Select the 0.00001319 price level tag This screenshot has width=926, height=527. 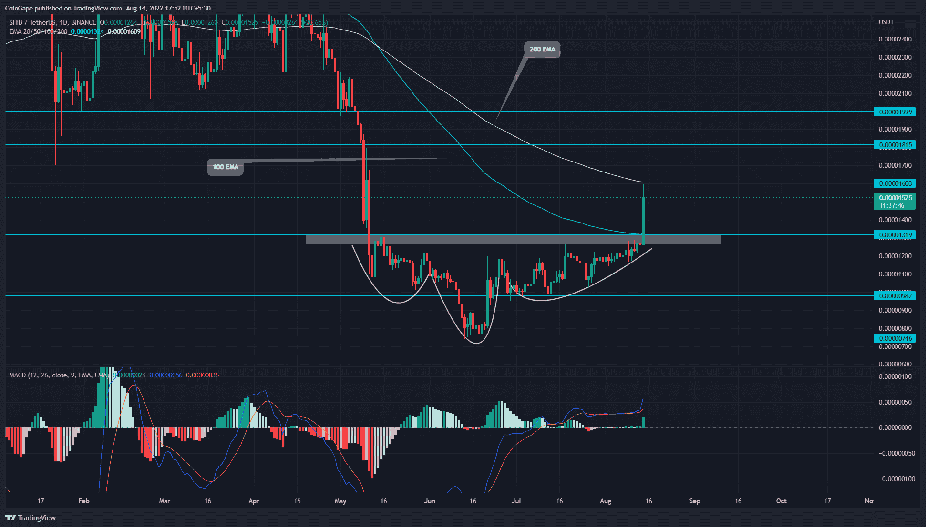pos(894,235)
